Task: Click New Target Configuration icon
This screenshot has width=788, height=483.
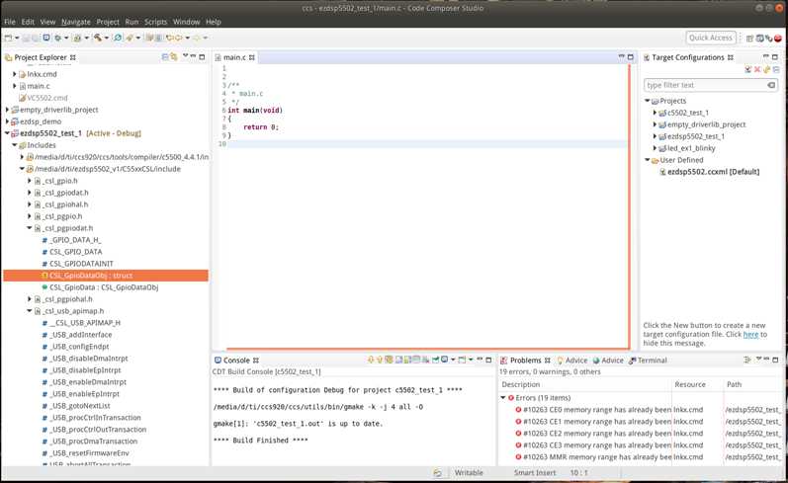Action: (x=747, y=70)
